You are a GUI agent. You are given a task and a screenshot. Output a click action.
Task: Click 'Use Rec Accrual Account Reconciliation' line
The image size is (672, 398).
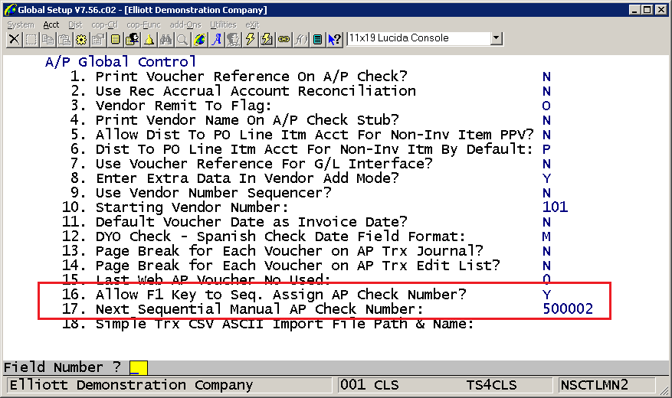point(255,91)
